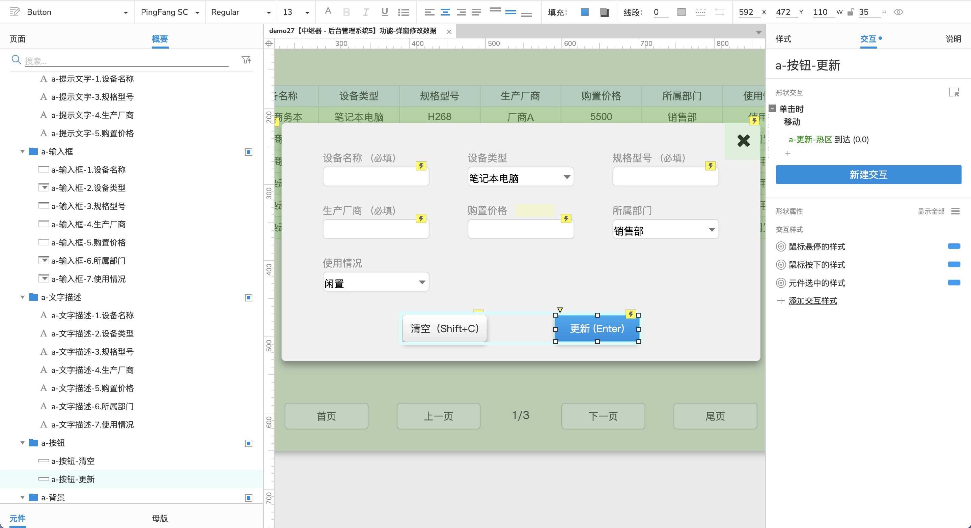Viewport: 971px width, 528px height.
Task: Switch to the 交互 tab
Action: click(868, 39)
